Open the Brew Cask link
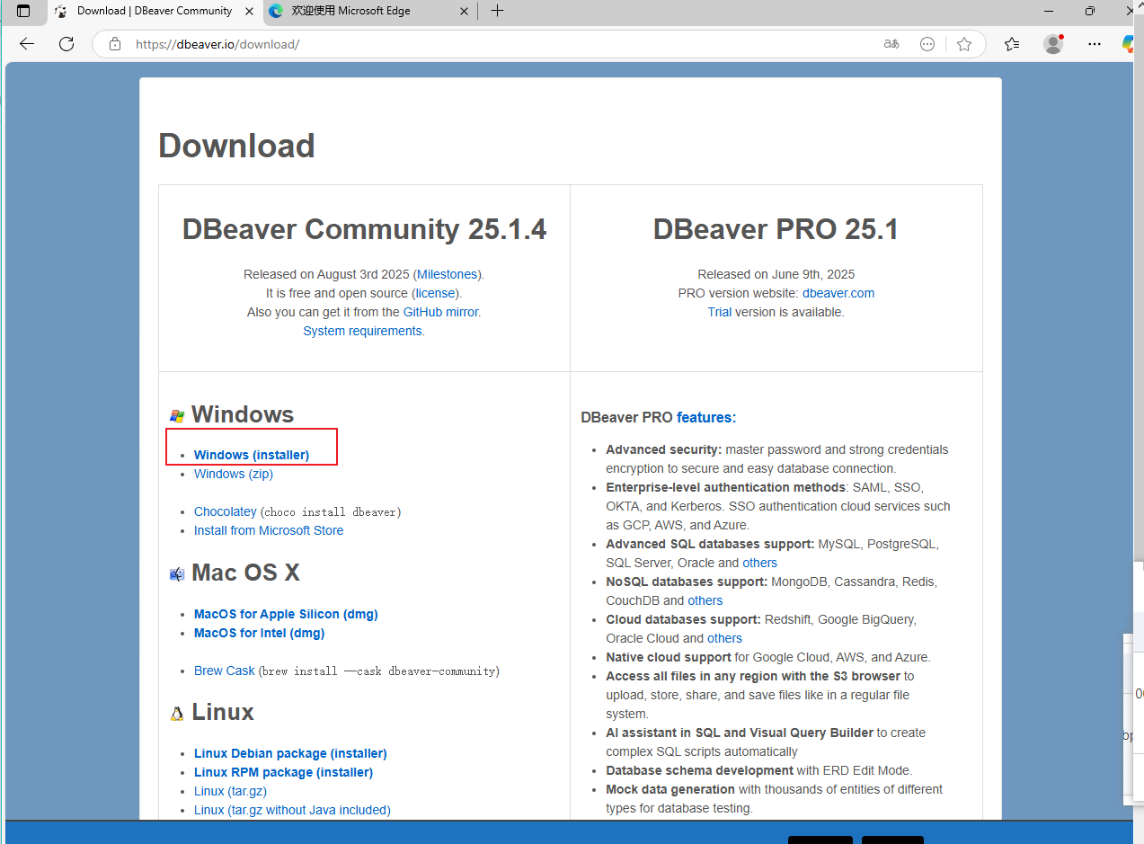Viewport: 1144px width, 844px height. (x=225, y=671)
